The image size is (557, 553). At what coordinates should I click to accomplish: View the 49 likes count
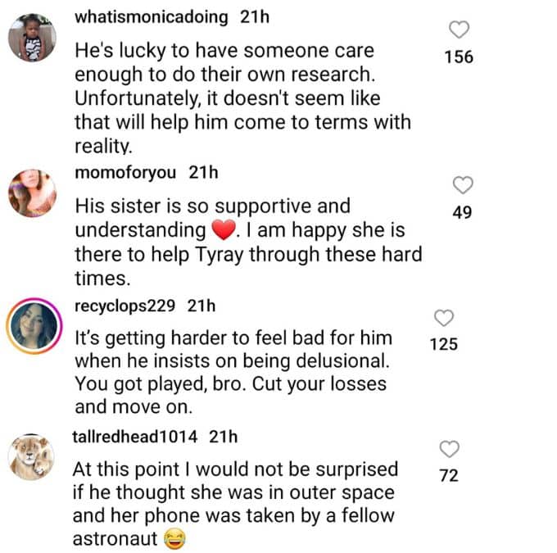(461, 213)
